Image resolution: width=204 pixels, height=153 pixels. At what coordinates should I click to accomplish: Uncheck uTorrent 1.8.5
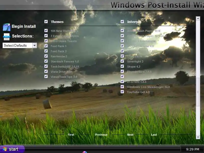pyautogui.click(x=122, y=81)
